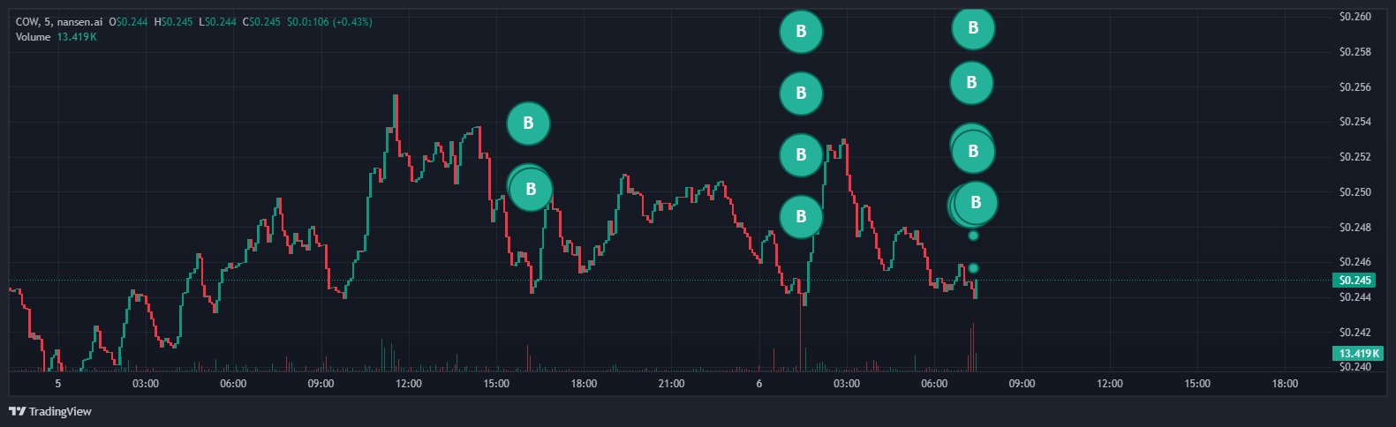Click the current price label $0.245
Screen dimensions: 1396x427
[x=1354, y=281]
